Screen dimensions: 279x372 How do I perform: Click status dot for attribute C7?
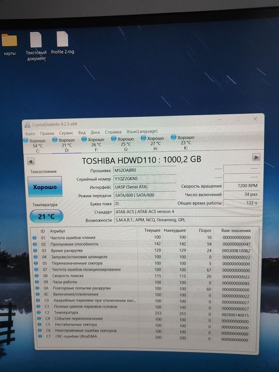pyautogui.click(x=40, y=336)
